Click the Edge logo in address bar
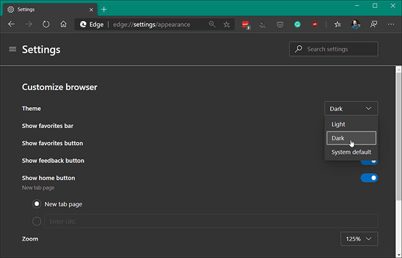This screenshot has height=258, width=402. [x=83, y=24]
